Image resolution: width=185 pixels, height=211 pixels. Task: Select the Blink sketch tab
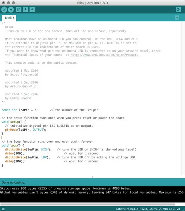click(x=9, y=18)
